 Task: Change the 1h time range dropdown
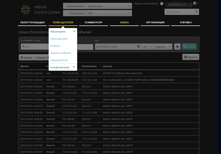148,47
